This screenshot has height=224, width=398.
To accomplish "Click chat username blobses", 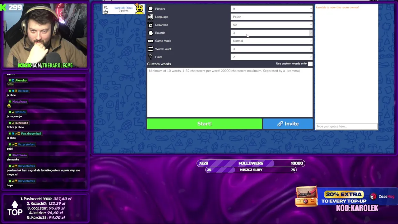I will pyautogui.click(x=20, y=112).
